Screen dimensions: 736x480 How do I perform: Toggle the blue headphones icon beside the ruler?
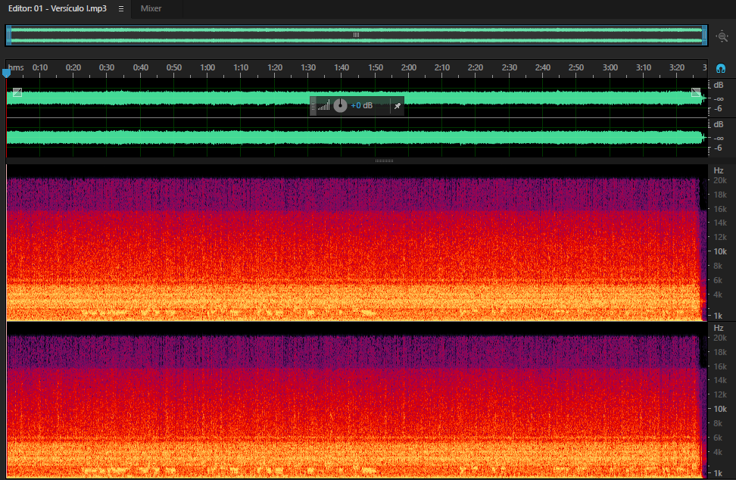pyautogui.click(x=721, y=68)
